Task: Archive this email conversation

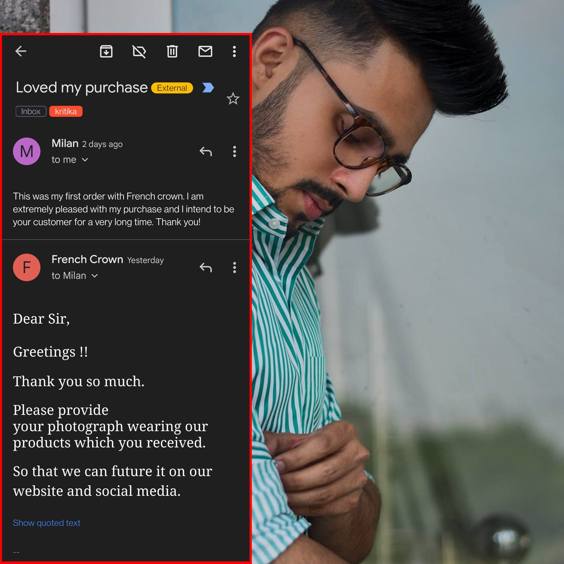Action: tap(106, 51)
